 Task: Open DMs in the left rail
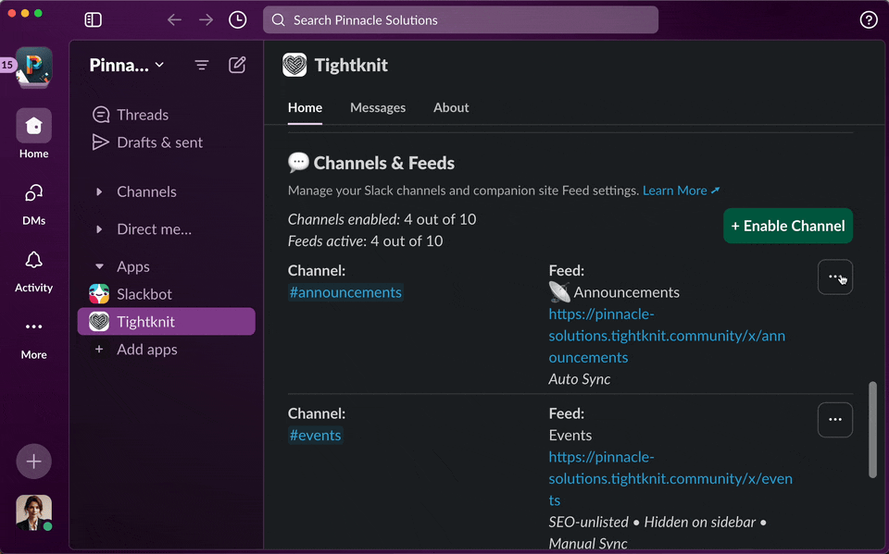pos(34,204)
